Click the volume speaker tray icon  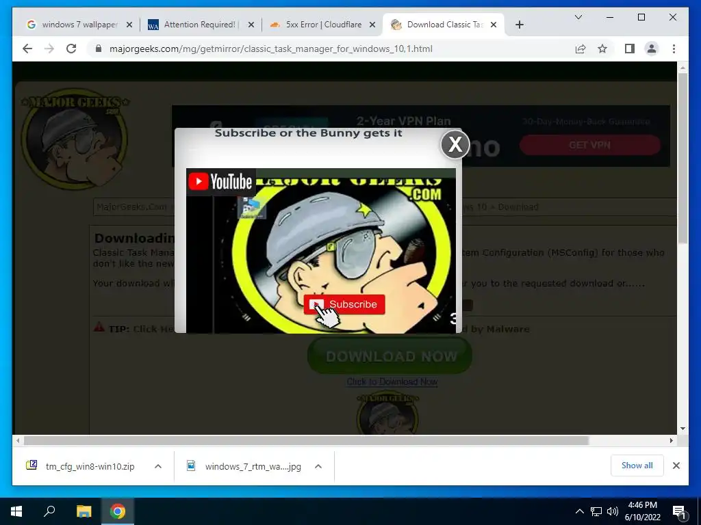tap(613, 511)
